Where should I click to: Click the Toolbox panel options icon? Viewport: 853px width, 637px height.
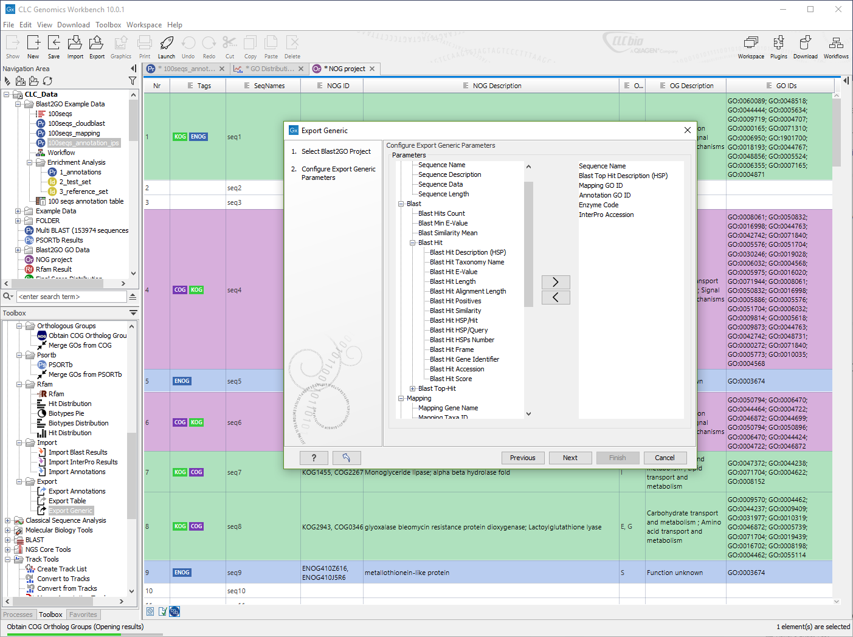133,312
